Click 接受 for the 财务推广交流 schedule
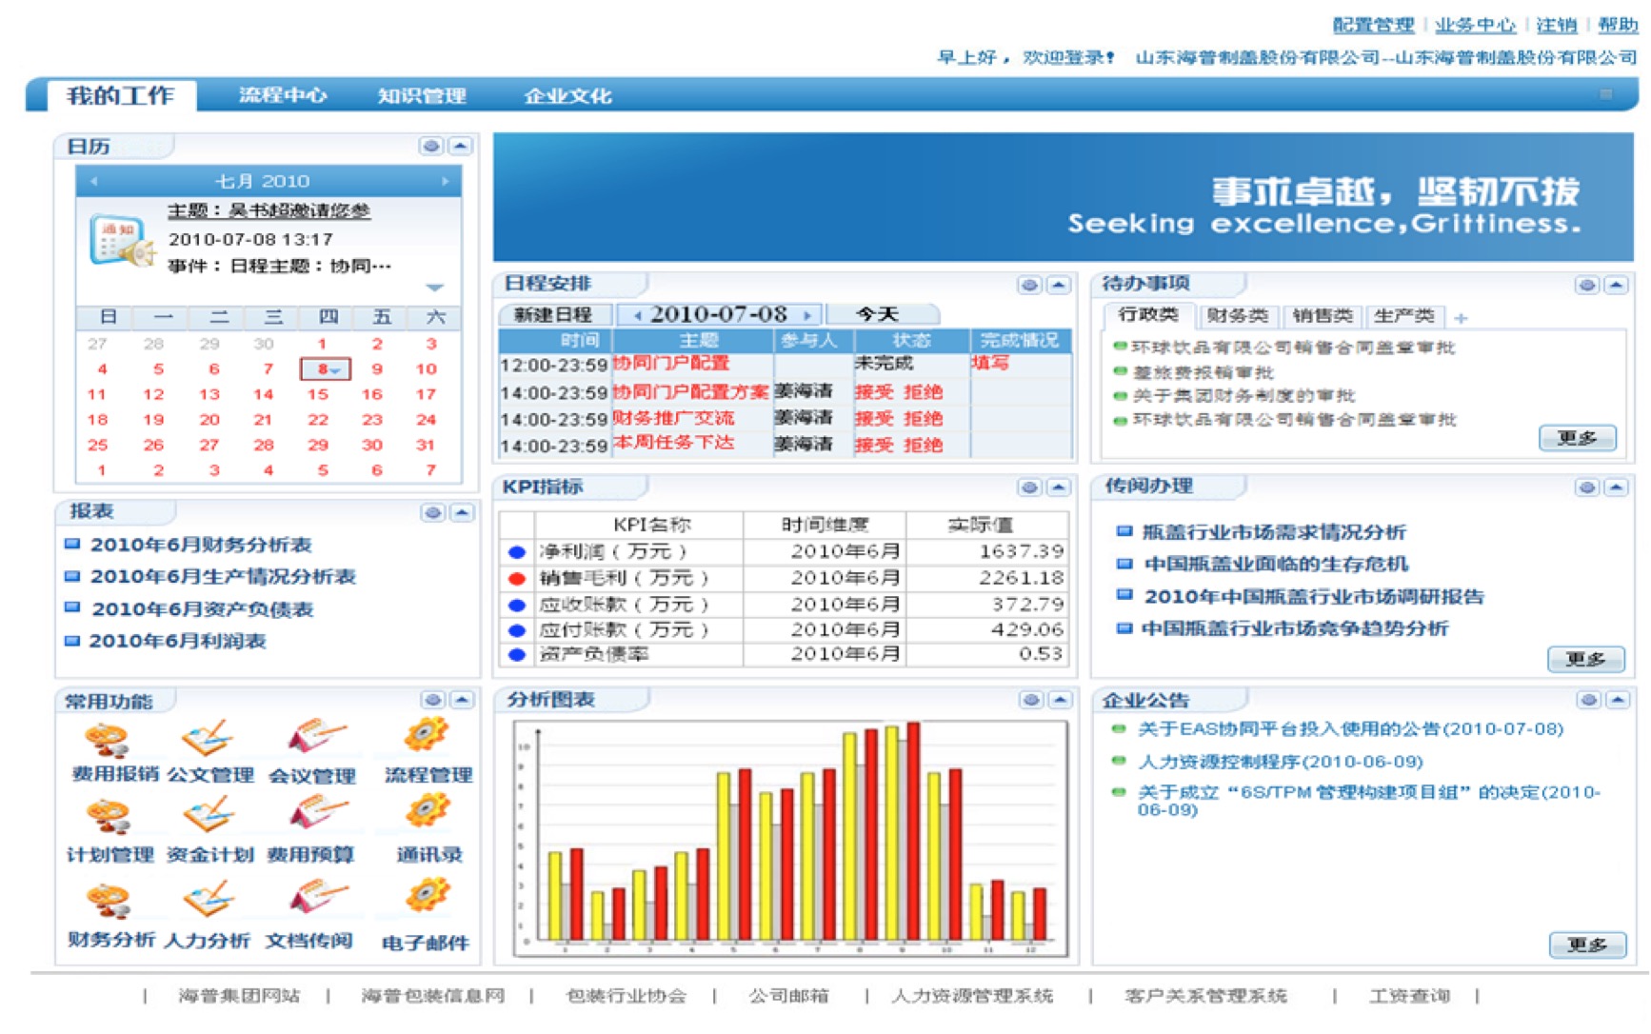This screenshot has width=1651, height=1034. (873, 418)
